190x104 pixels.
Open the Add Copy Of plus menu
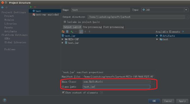pos(72,32)
